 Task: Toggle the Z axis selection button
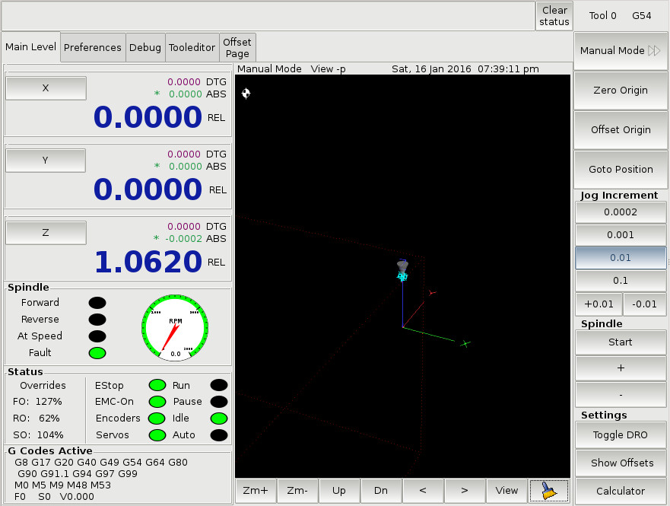(x=46, y=233)
